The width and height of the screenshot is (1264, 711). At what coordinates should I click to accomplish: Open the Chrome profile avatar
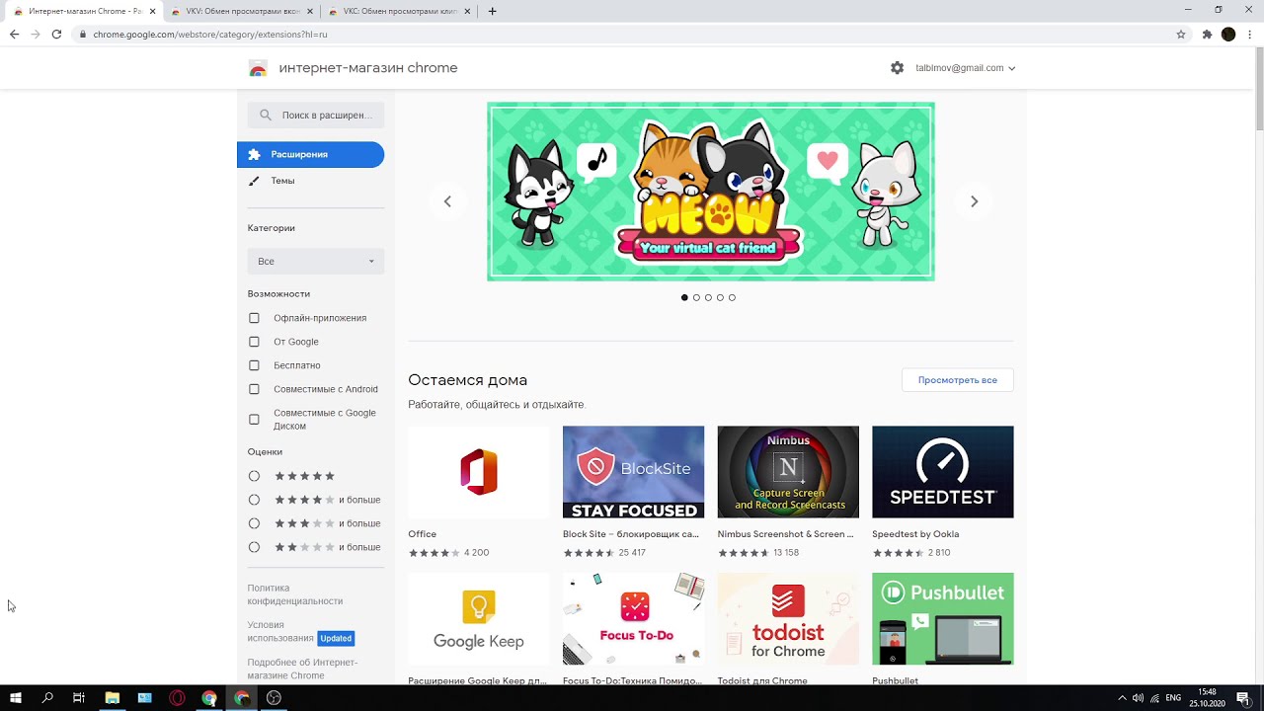(1228, 34)
